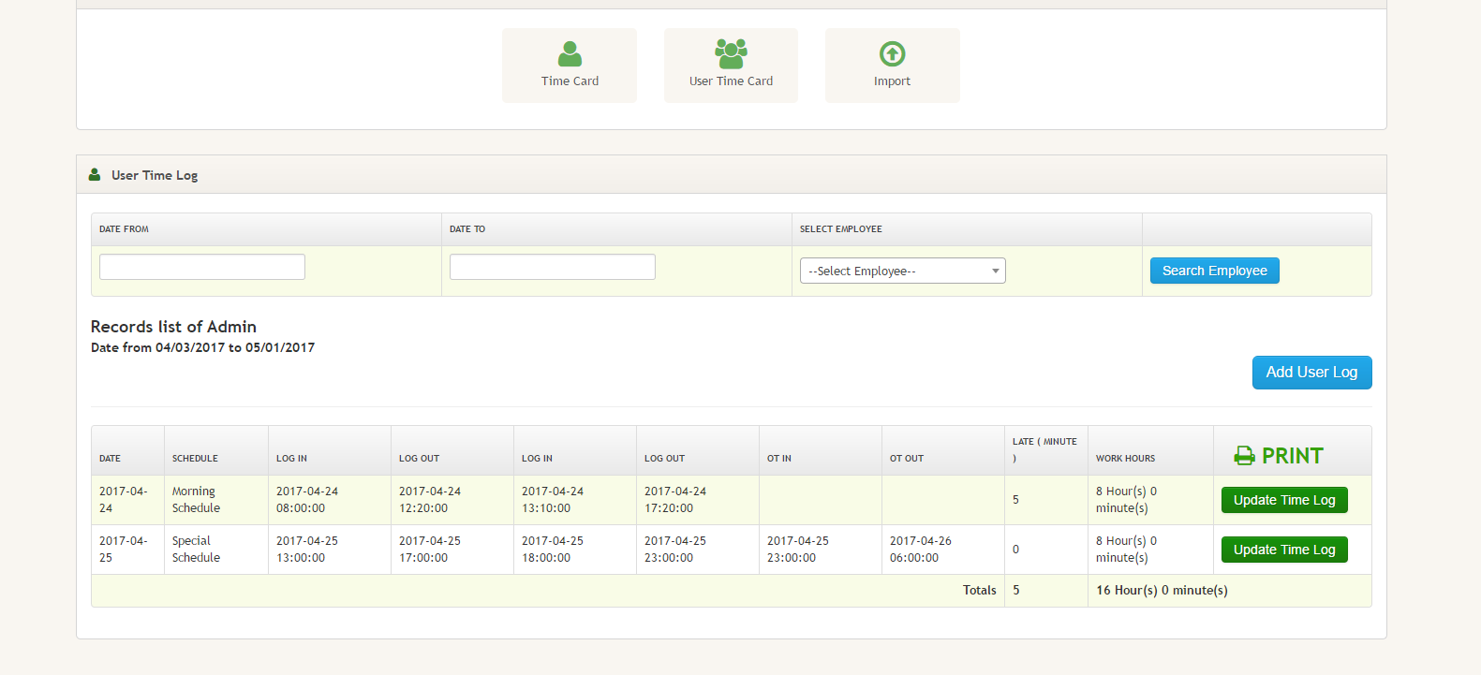Open the User Time Card label
Viewport: 1481px width, 675px height.
coord(731,81)
